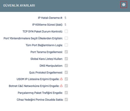Click the Global Kara Listeyi Kullan label

[47, 59]
